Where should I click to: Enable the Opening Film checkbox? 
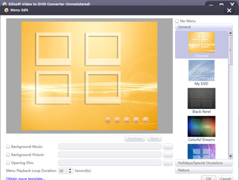pos(8,163)
